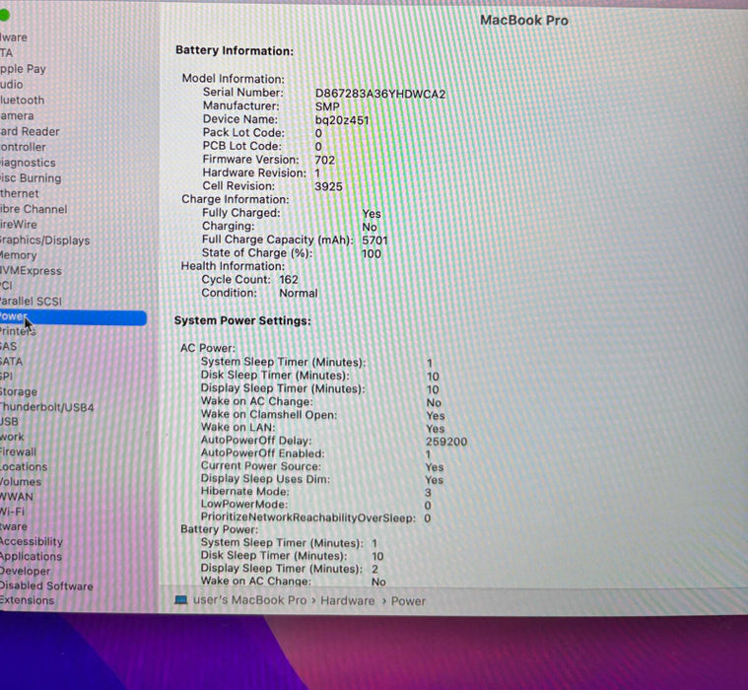748x690 pixels.
Task: Click the PrioritizeNetworkReachabilityOverSleep label
Action: pos(307,517)
